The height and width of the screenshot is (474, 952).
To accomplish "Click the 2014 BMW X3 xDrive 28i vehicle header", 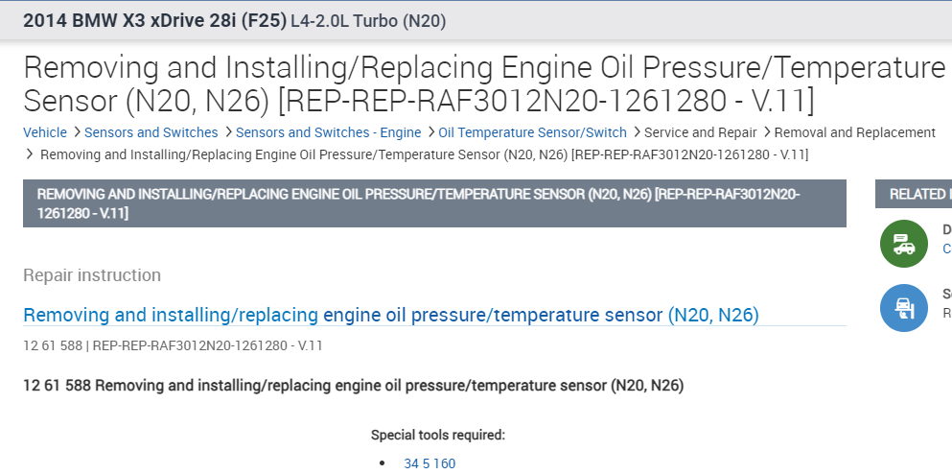I will [154, 20].
